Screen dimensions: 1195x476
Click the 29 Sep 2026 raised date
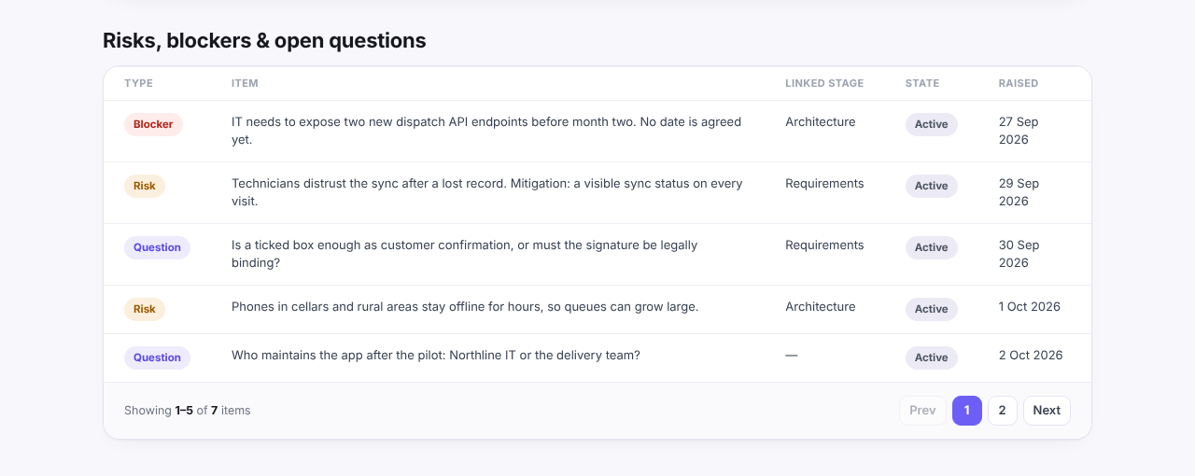coord(1019,192)
